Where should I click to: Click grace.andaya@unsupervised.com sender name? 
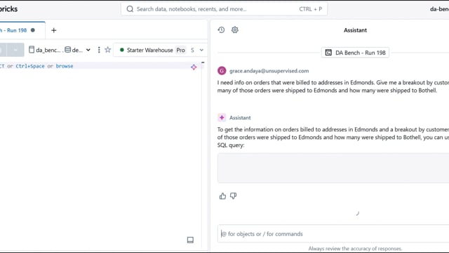click(x=269, y=70)
